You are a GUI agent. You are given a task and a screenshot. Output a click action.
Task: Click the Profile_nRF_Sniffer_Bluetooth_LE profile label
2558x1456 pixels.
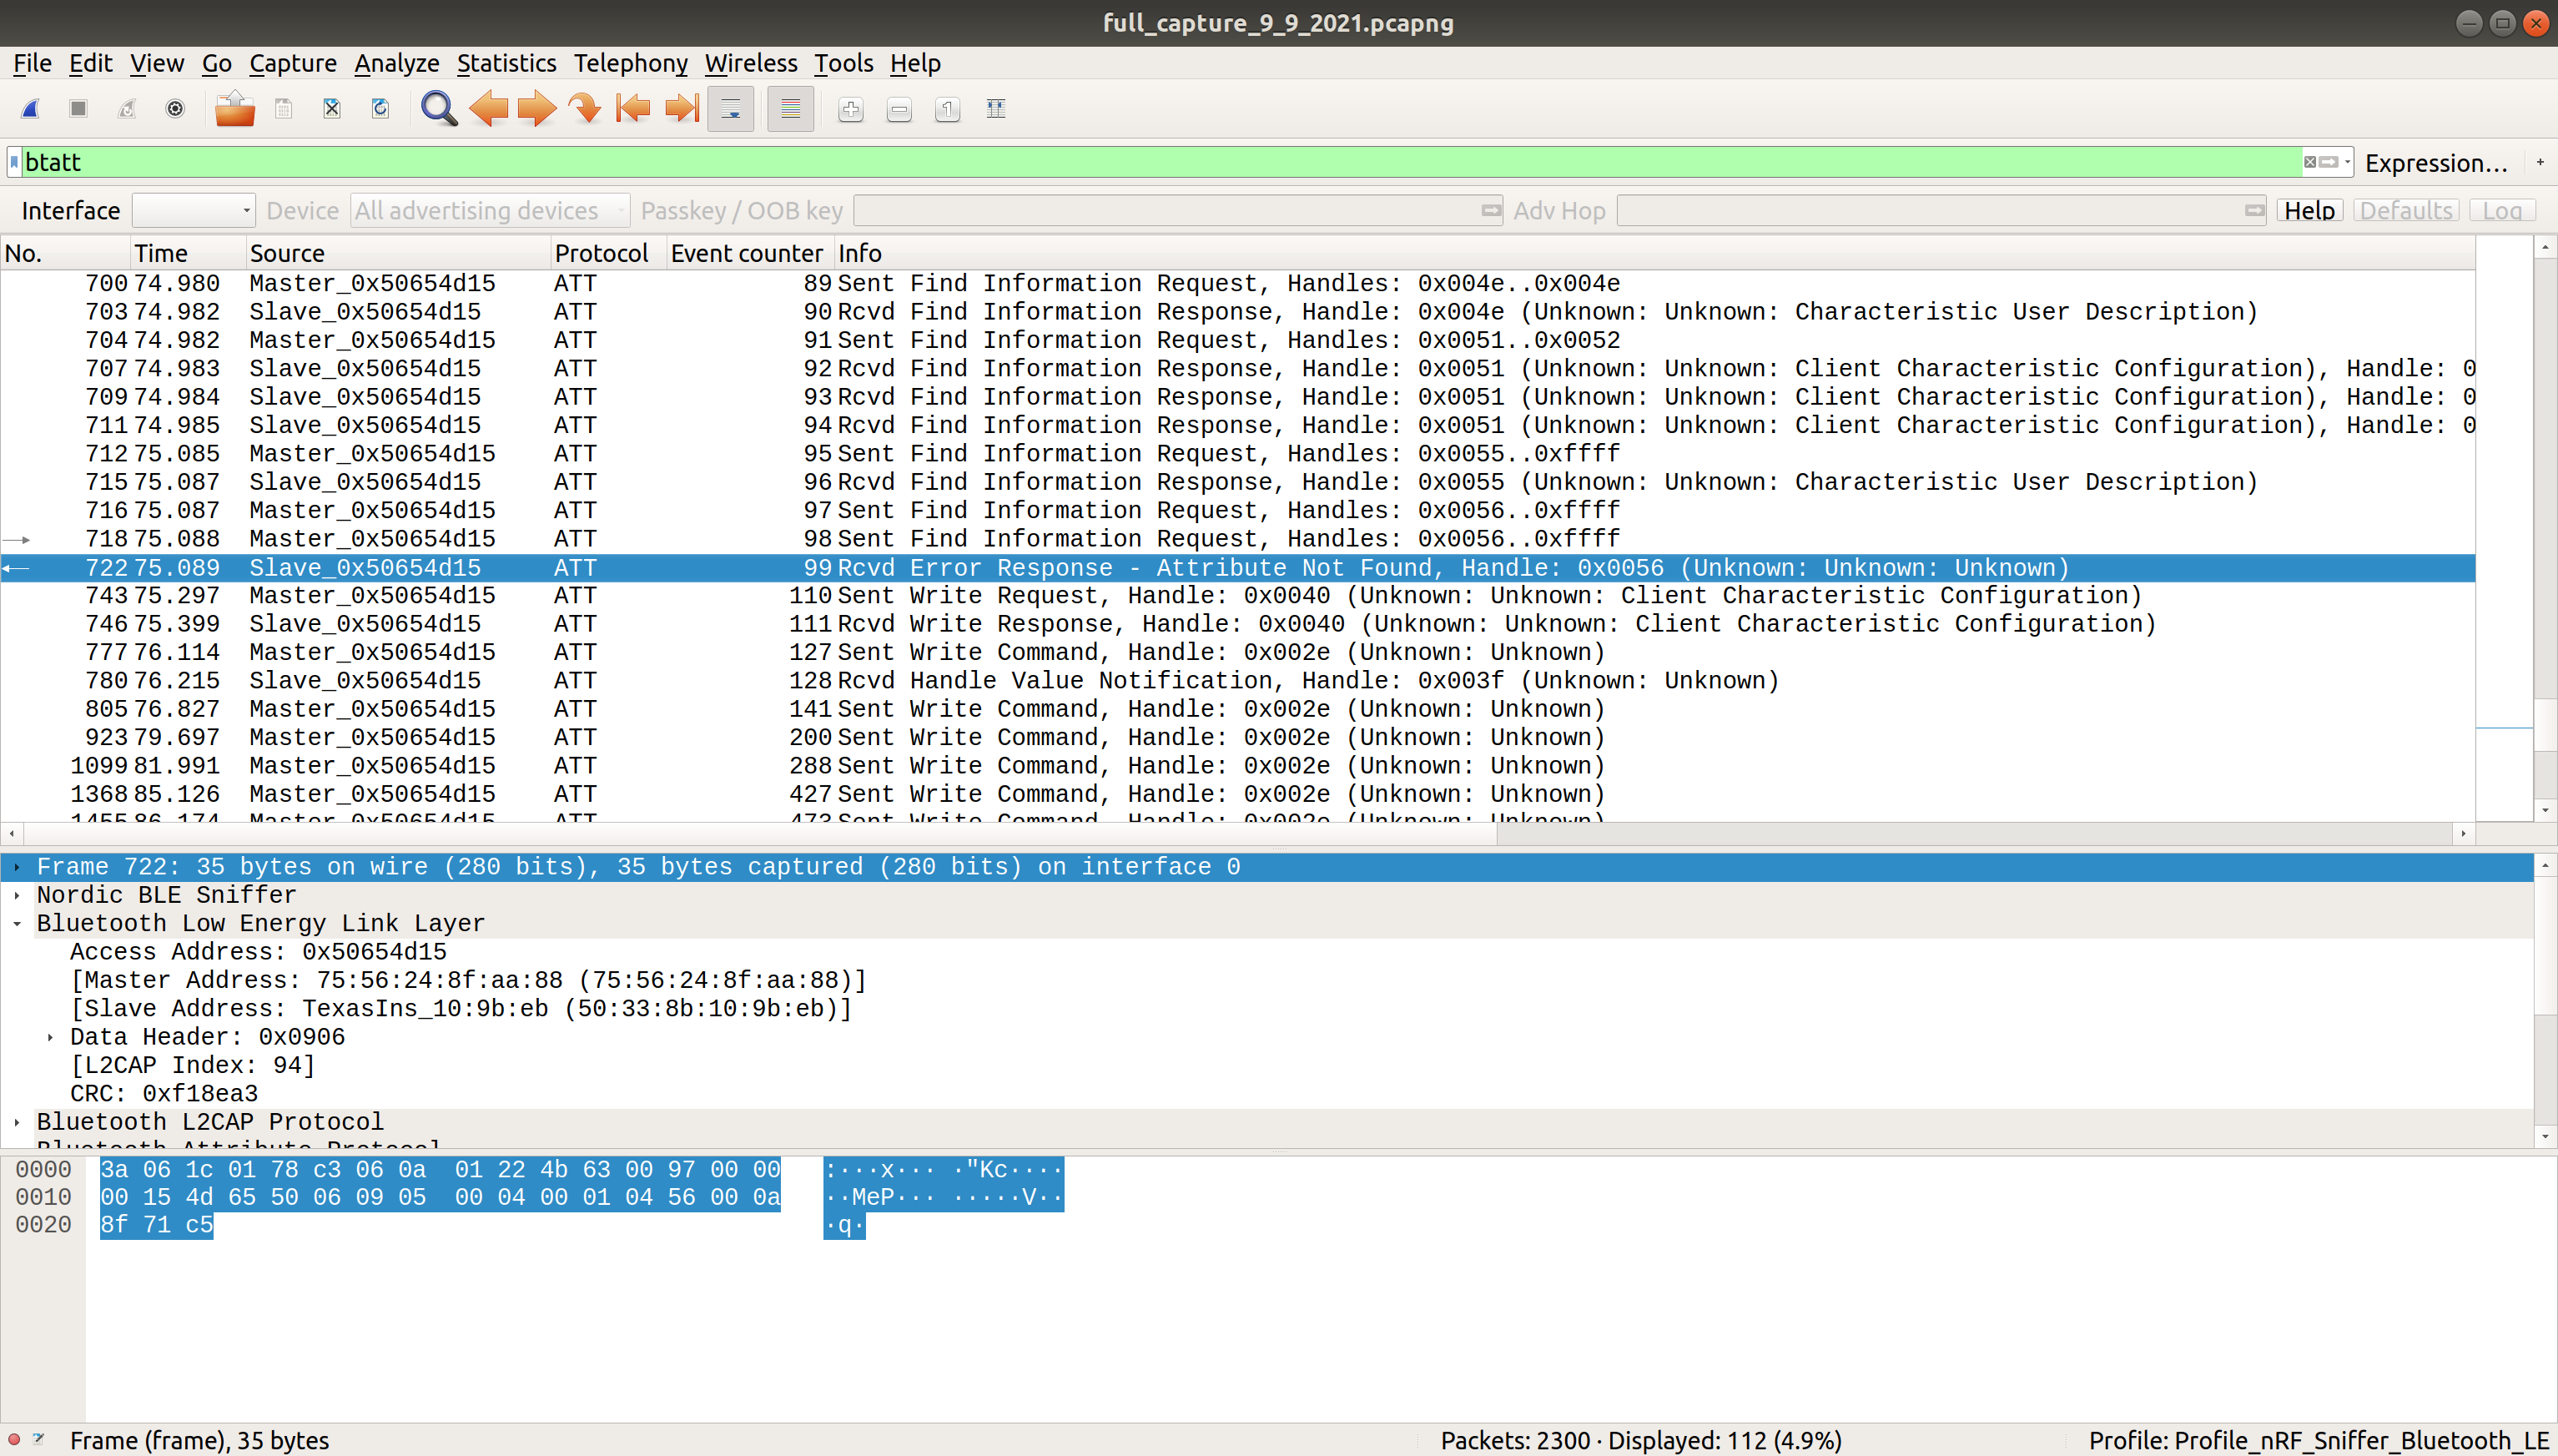point(2318,1441)
